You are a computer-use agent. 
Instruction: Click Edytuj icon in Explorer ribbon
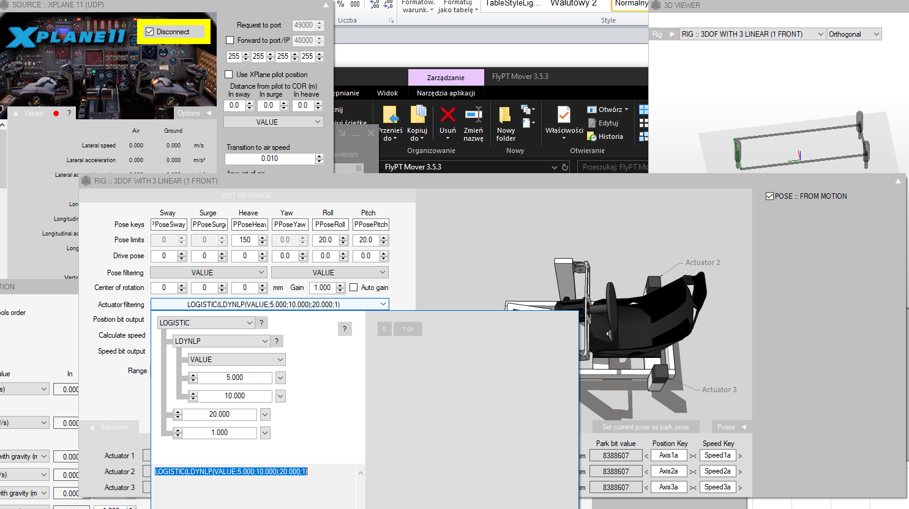coord(592,123)
